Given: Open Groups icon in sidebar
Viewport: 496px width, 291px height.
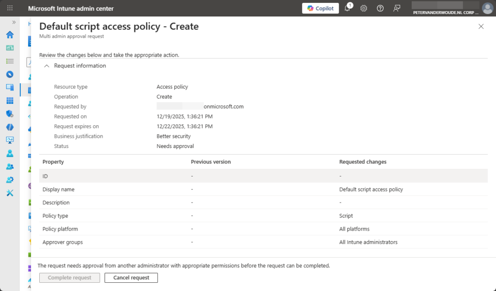Looking at the screenshot, I should [x=10, y=166].
